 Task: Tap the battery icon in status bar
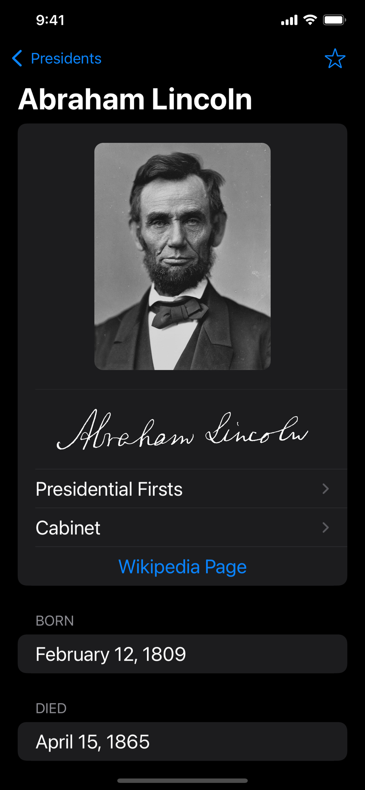pos(335,20)
